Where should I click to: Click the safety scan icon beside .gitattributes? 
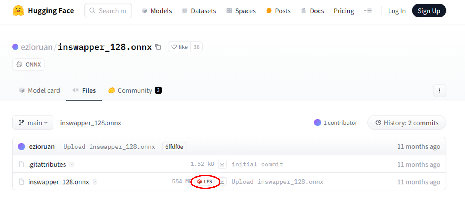(x=72, y=164)
